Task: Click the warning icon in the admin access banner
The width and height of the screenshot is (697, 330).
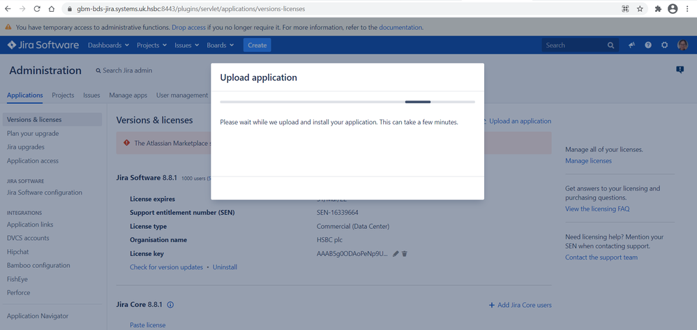Action: click(x=8, y=27)
